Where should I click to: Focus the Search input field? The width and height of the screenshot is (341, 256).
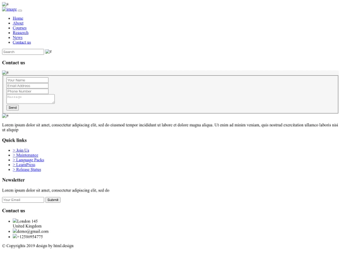23,52
